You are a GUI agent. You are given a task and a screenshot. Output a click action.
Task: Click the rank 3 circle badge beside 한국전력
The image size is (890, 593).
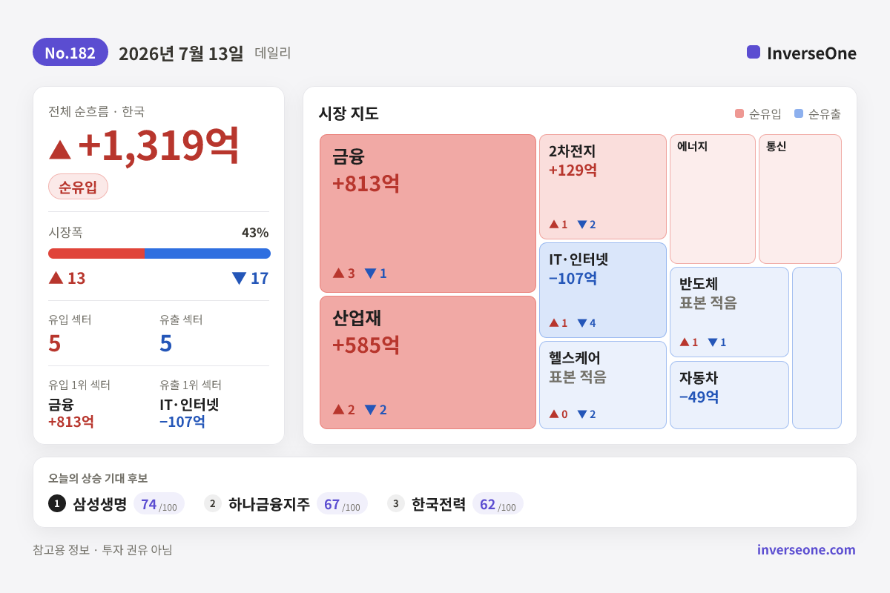[396, 503]
